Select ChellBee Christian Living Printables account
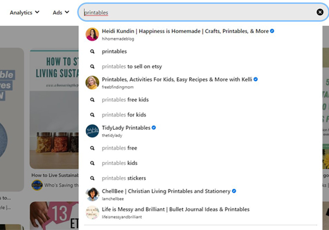Image resolution: width=329 pixels, height=230 pixels. 200,194
